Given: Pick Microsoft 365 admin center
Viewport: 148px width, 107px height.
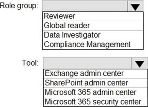Looking at the screenshot, I should click(95, 92).
